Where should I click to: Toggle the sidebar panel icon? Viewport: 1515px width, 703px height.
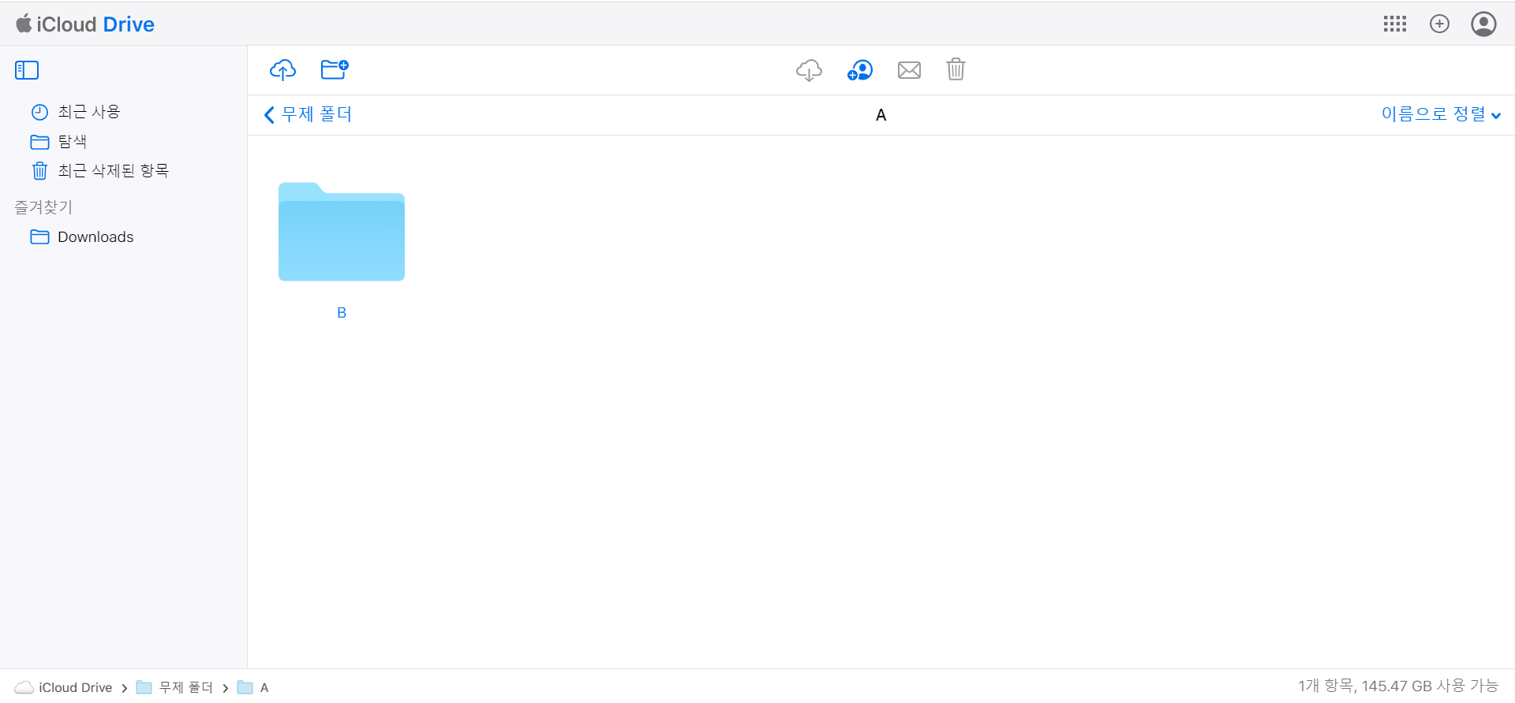pos(27,70)
